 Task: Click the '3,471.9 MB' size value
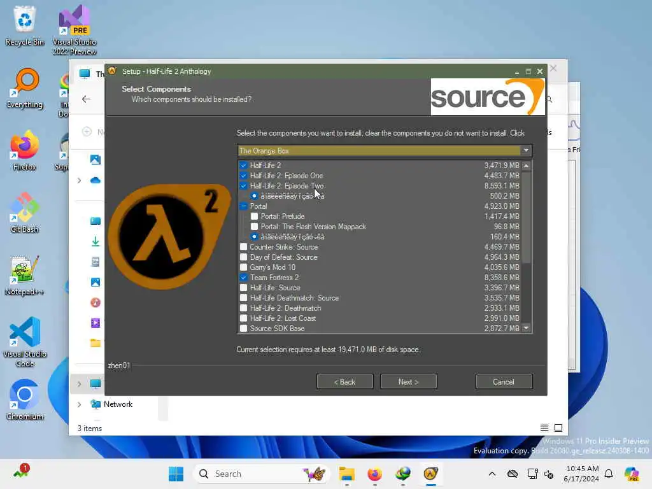coord(502,166)
